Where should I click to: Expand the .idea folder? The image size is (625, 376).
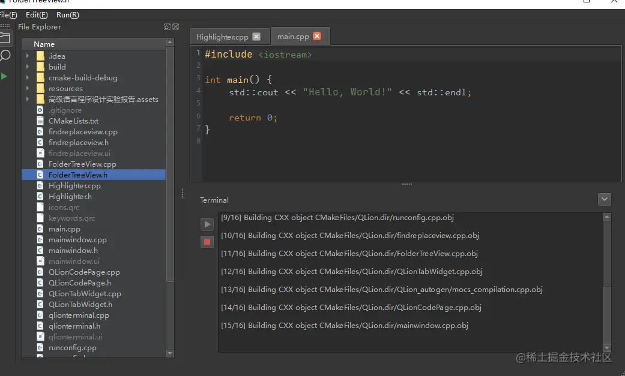tap(28, 56)
